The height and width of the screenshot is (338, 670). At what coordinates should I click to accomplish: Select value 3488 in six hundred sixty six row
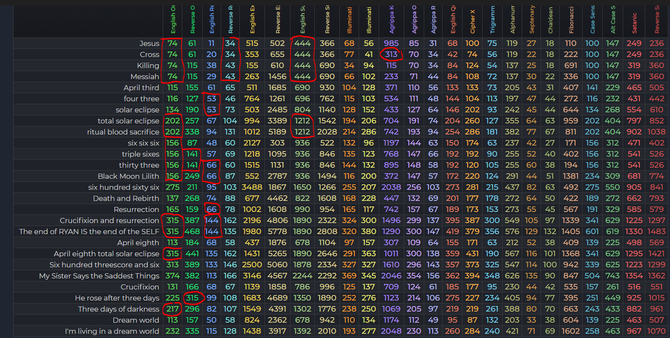(x=252, y=187)
